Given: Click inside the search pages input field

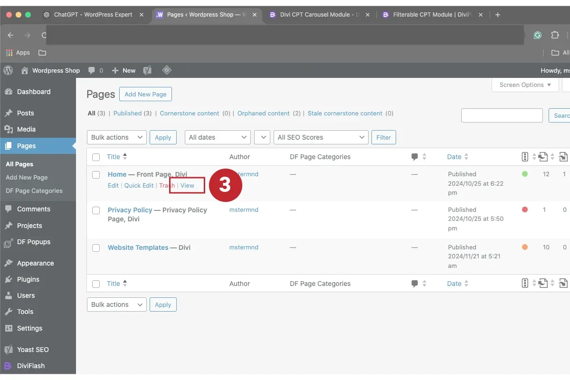Looking at the screenshot, I should pyautogui.click(x=502, y=115).
